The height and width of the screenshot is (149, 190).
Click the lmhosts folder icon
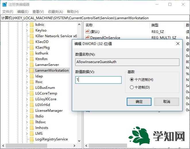coord(32,128)
